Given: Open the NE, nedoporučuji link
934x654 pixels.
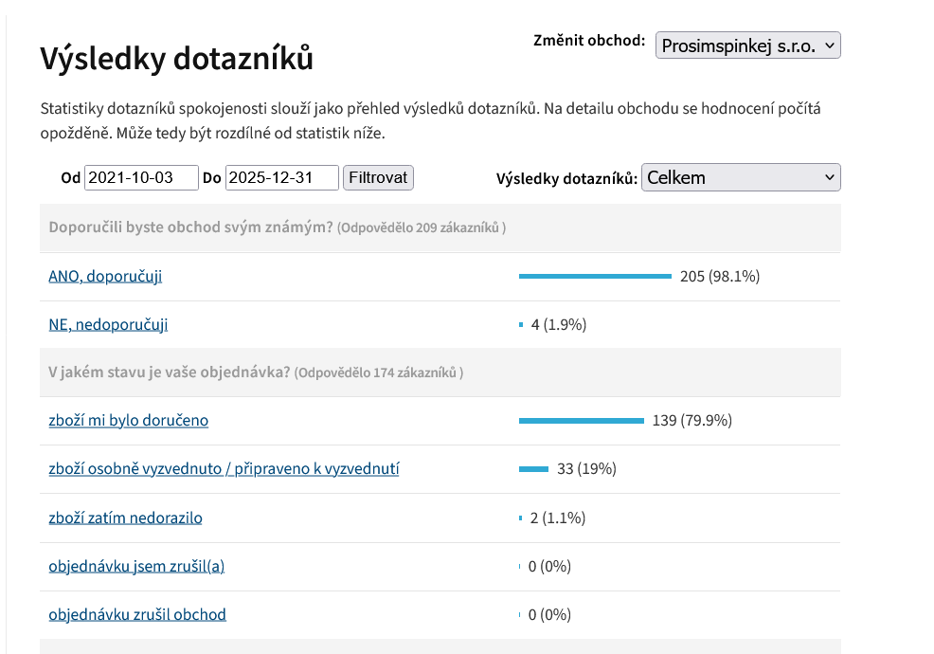Looking at the screenshot, I should click(x=108, y=324).
